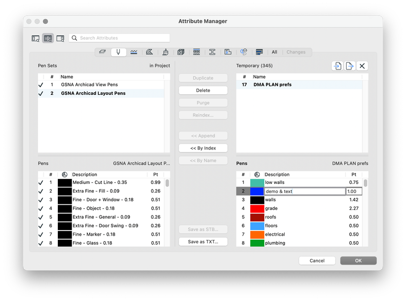Click the Delete button
The width and height of the screenshot is (406, 301).
coord(203,90)
